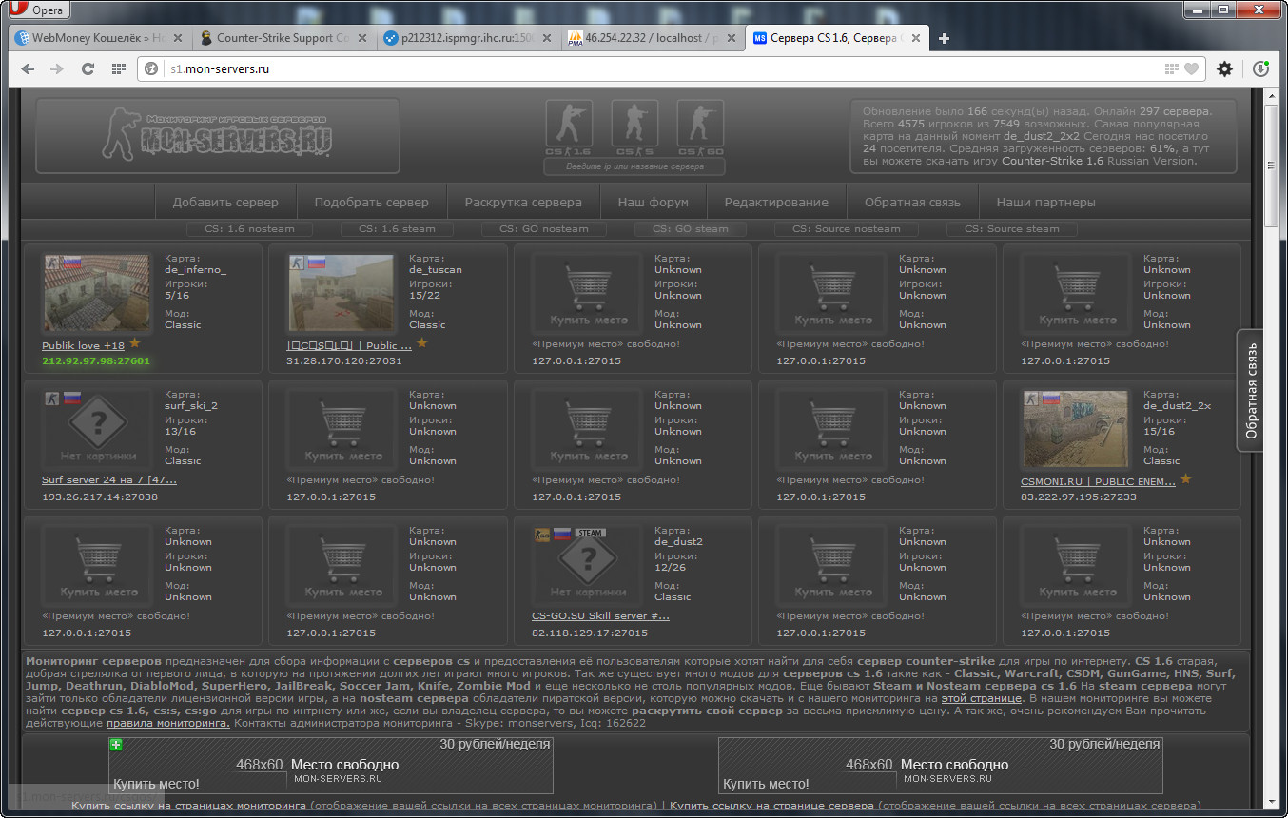
Task: Open the CSMONI.RU | PUBLIC ENEM... server link
Action: click(1098, 481)
